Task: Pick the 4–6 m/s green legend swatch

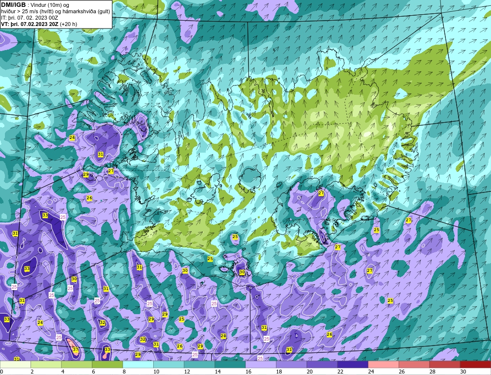Action: click(x=77, y=365)
